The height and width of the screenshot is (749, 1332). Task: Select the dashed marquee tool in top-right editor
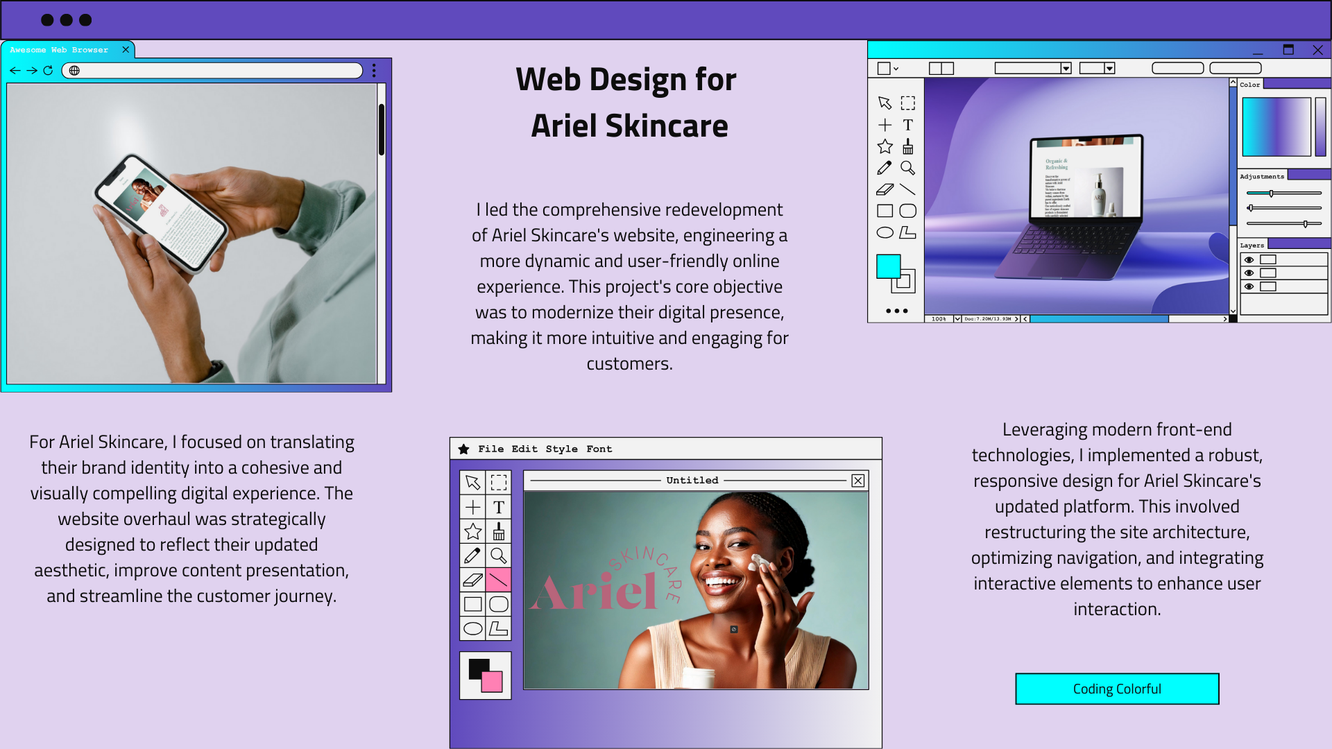[908, 103]
